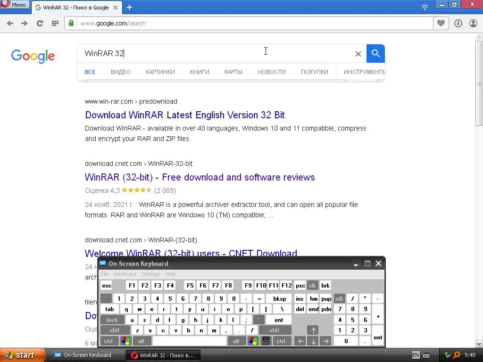
Task: Open Welcome WinRAR (32-bit) users link
Action: pos(191,253)
